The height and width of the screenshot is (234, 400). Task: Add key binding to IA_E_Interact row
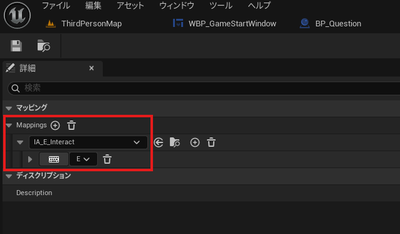(195, 142)
